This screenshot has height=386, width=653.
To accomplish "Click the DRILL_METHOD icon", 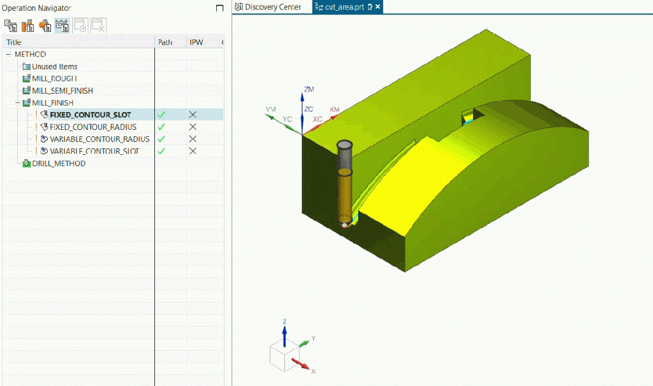I will coord(26,163).
